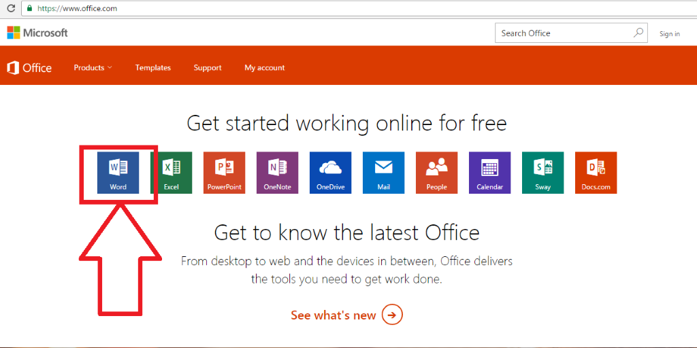This screenshot has height=348, width=697.
Task: Click the Office logo in the orange bar
Action: pos(29,68)
